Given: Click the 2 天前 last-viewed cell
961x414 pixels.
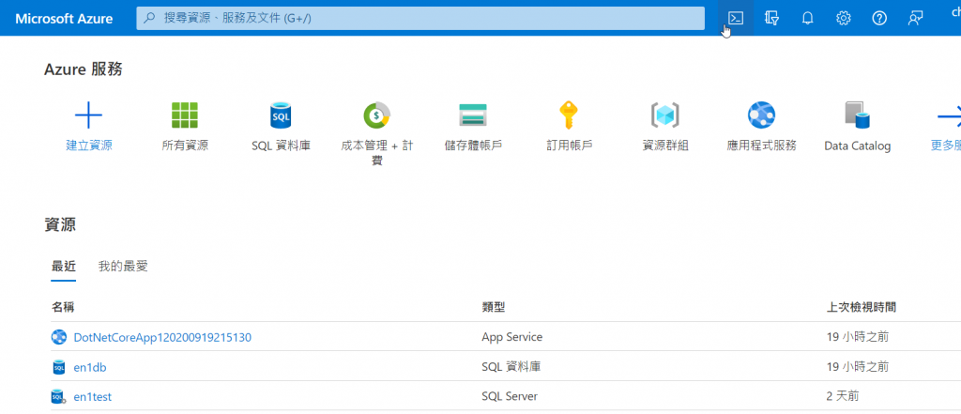Looking at the screenshot, I should pyautogui.click(x=842, y=397).
